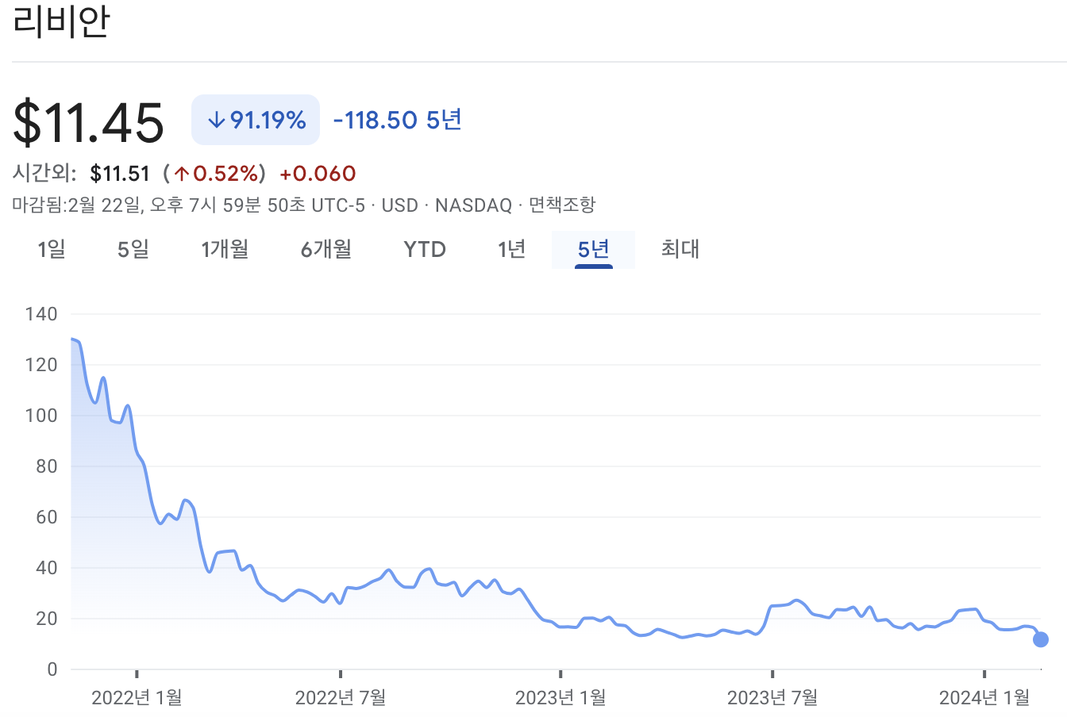The image size is (1067, 717).
Task: Click the 91.19% decline badge
Action: tap(256, 120)
